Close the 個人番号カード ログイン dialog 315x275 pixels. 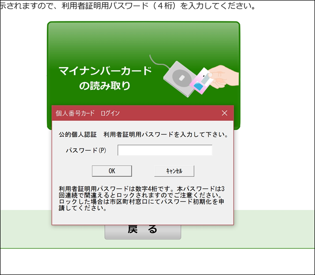pyautogui.click(x=225, y=113)
